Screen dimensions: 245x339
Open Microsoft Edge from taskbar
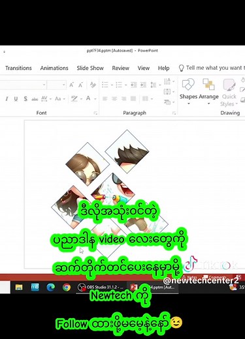51,287
